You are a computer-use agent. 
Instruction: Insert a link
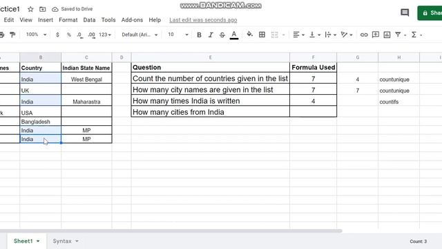pyautogui.click(x=364, y=35)
